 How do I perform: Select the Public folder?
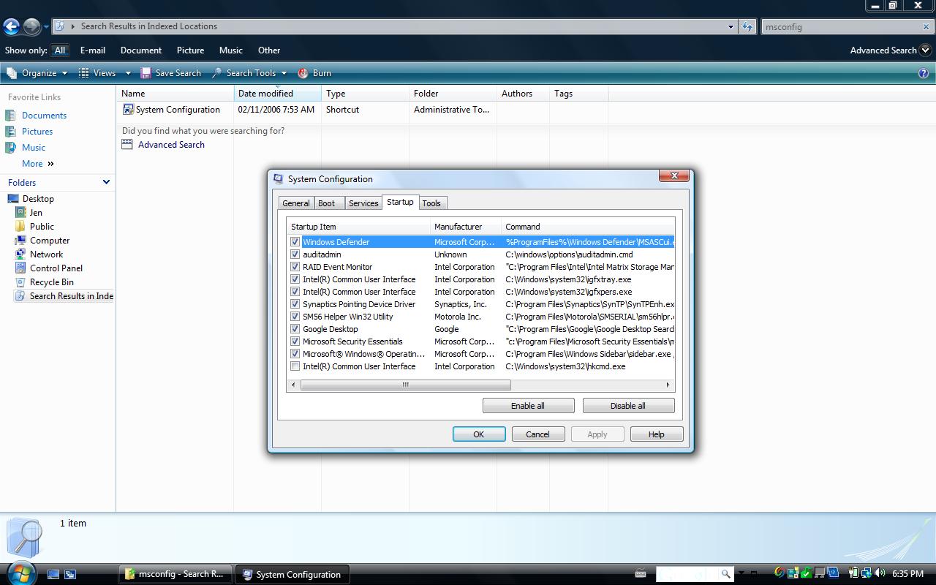pos(42,227)
